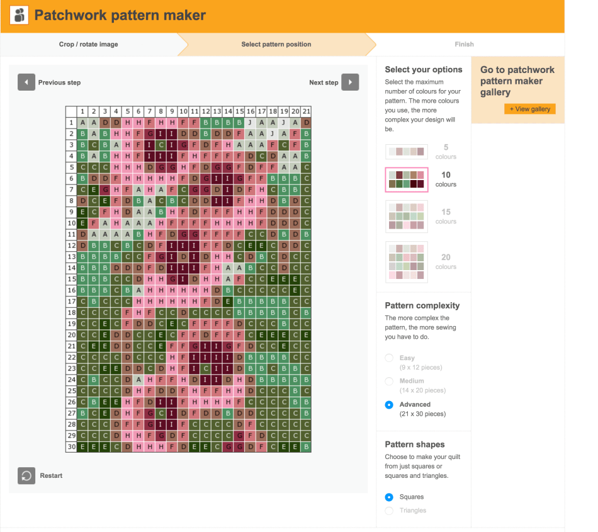Go to the Crop / rotate image step

[x=89, y=45]
